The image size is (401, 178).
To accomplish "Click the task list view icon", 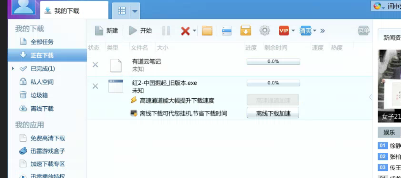I will point(226,31).
